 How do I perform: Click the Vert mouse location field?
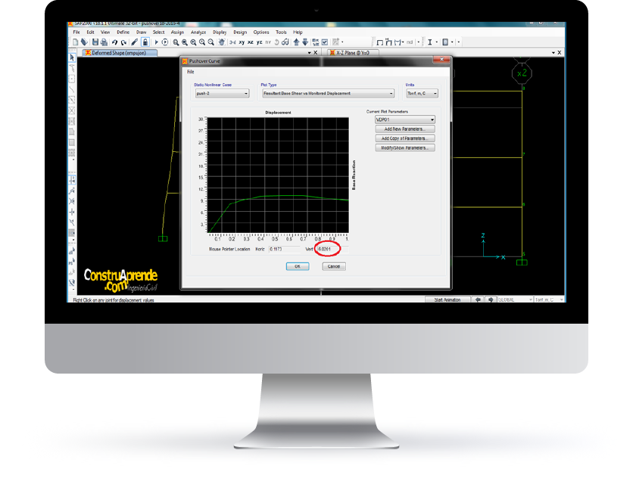332,250
